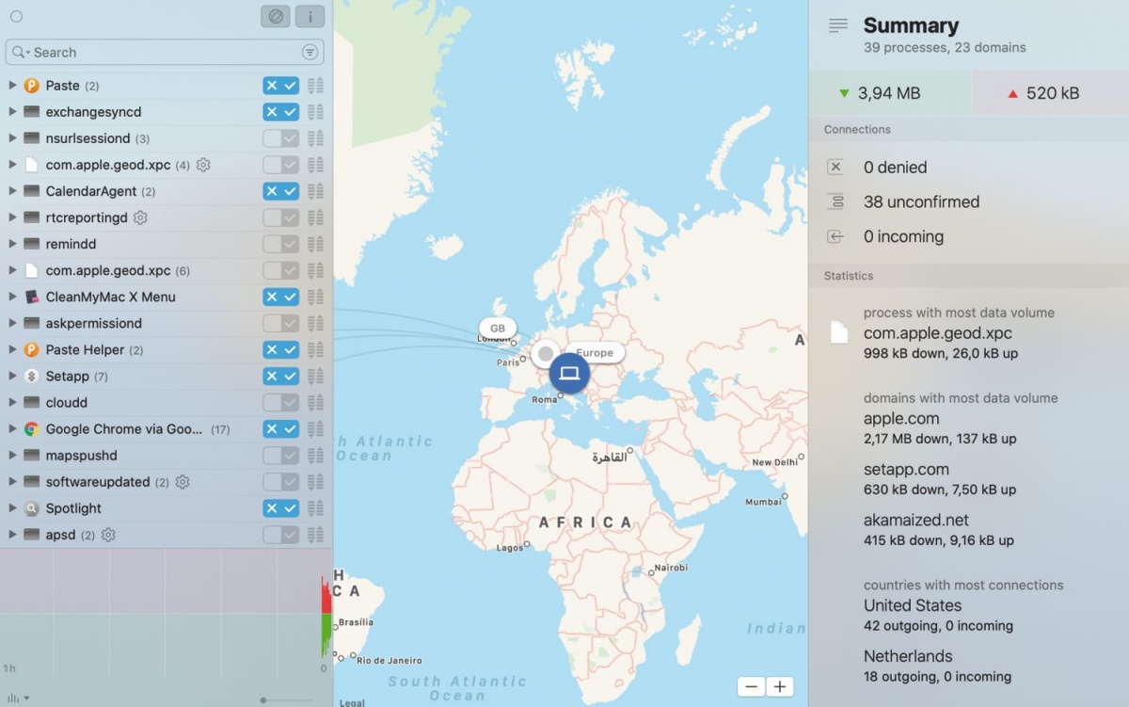
Task: Click the Paste Helper app icon
Action: click(31, 349)
